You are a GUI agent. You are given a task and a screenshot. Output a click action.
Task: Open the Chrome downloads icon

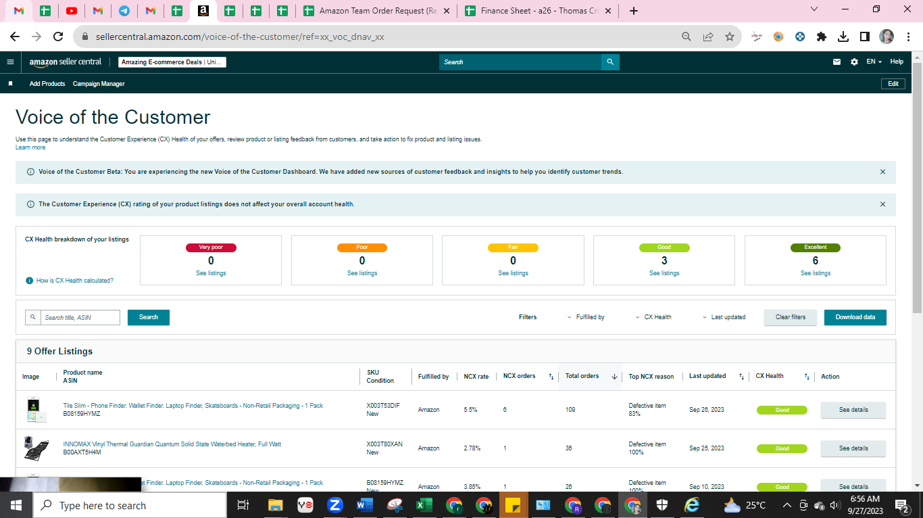tap(843, 37)
